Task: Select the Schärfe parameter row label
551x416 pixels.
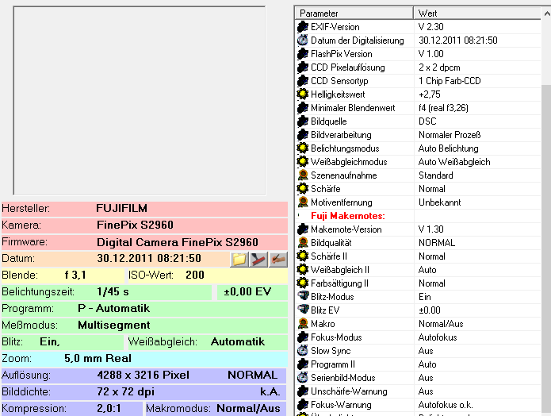Action: coord(325,189)
